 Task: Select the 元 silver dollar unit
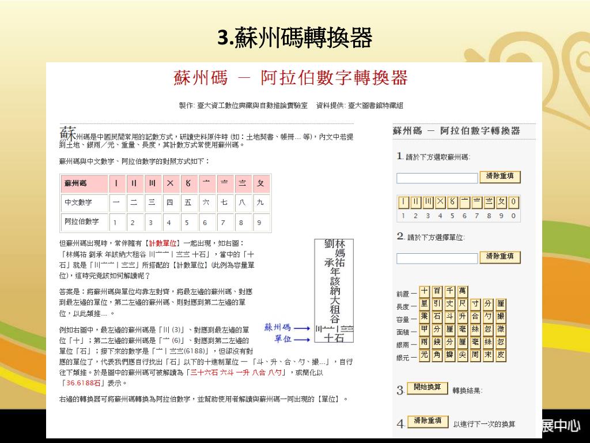424,355
